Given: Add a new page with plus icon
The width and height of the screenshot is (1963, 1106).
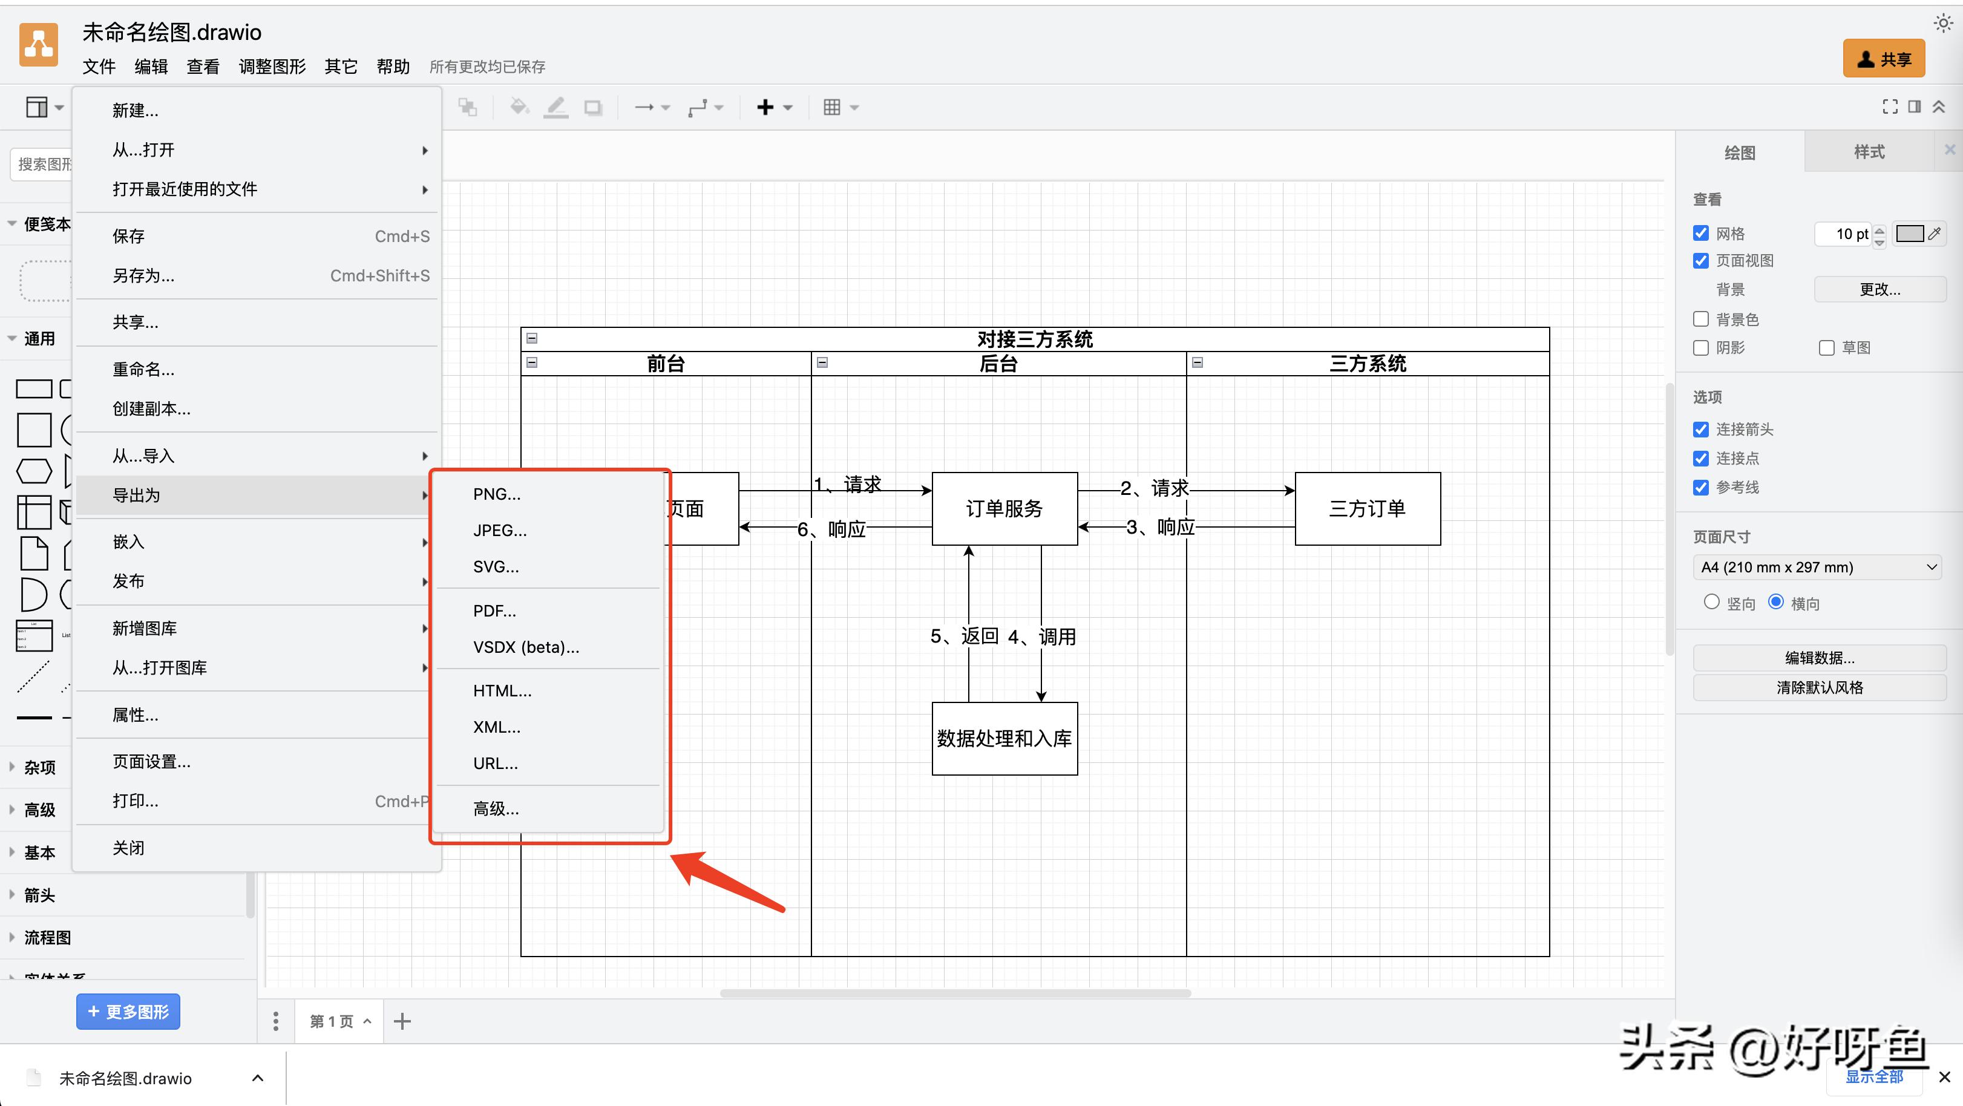Looking at the screenshot, I should pos(402,1021).
